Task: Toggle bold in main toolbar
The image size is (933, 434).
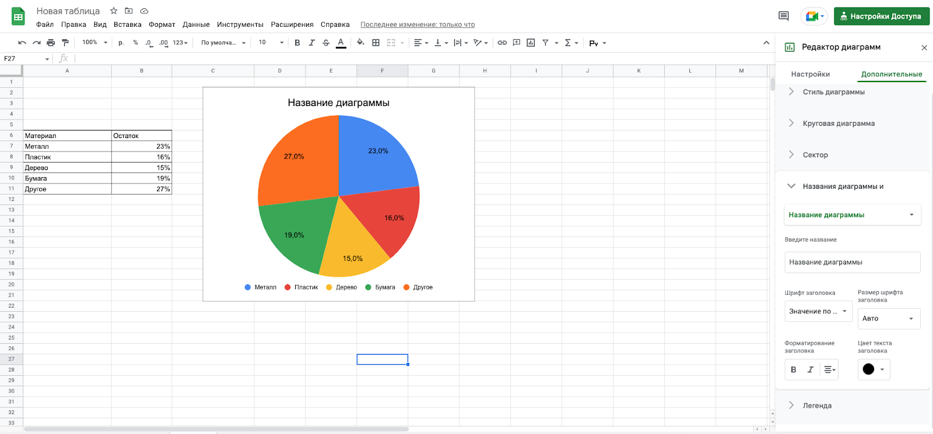Action: click(297, 43)
